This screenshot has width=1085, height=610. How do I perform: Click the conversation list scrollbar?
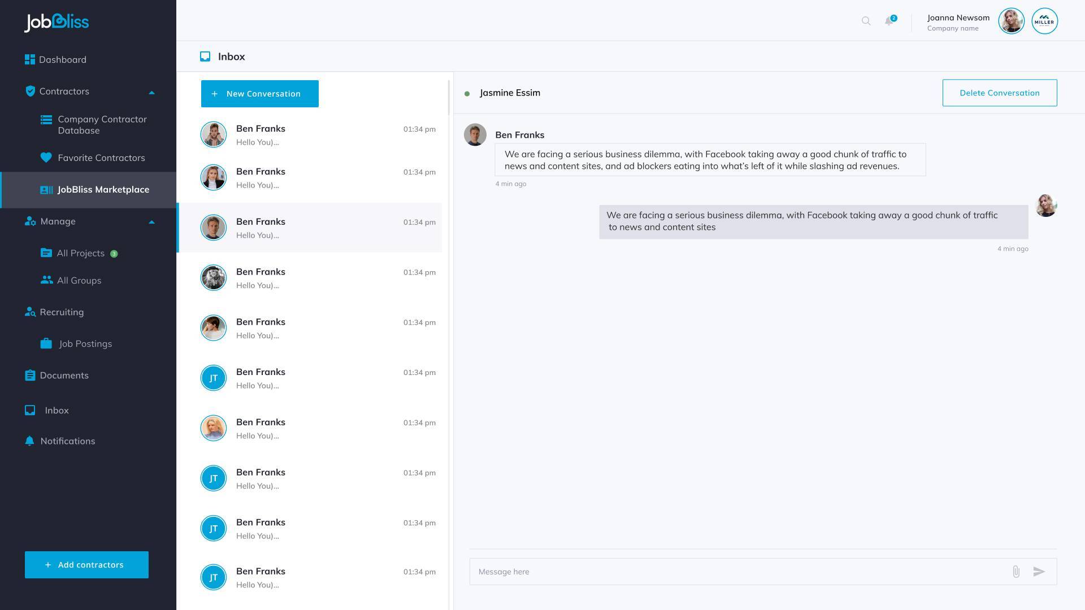click(x=449, y=98)
